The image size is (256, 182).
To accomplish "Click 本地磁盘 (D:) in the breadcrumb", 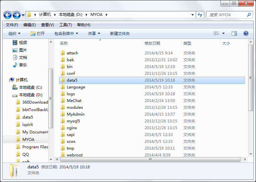I will tap(71, 15).
